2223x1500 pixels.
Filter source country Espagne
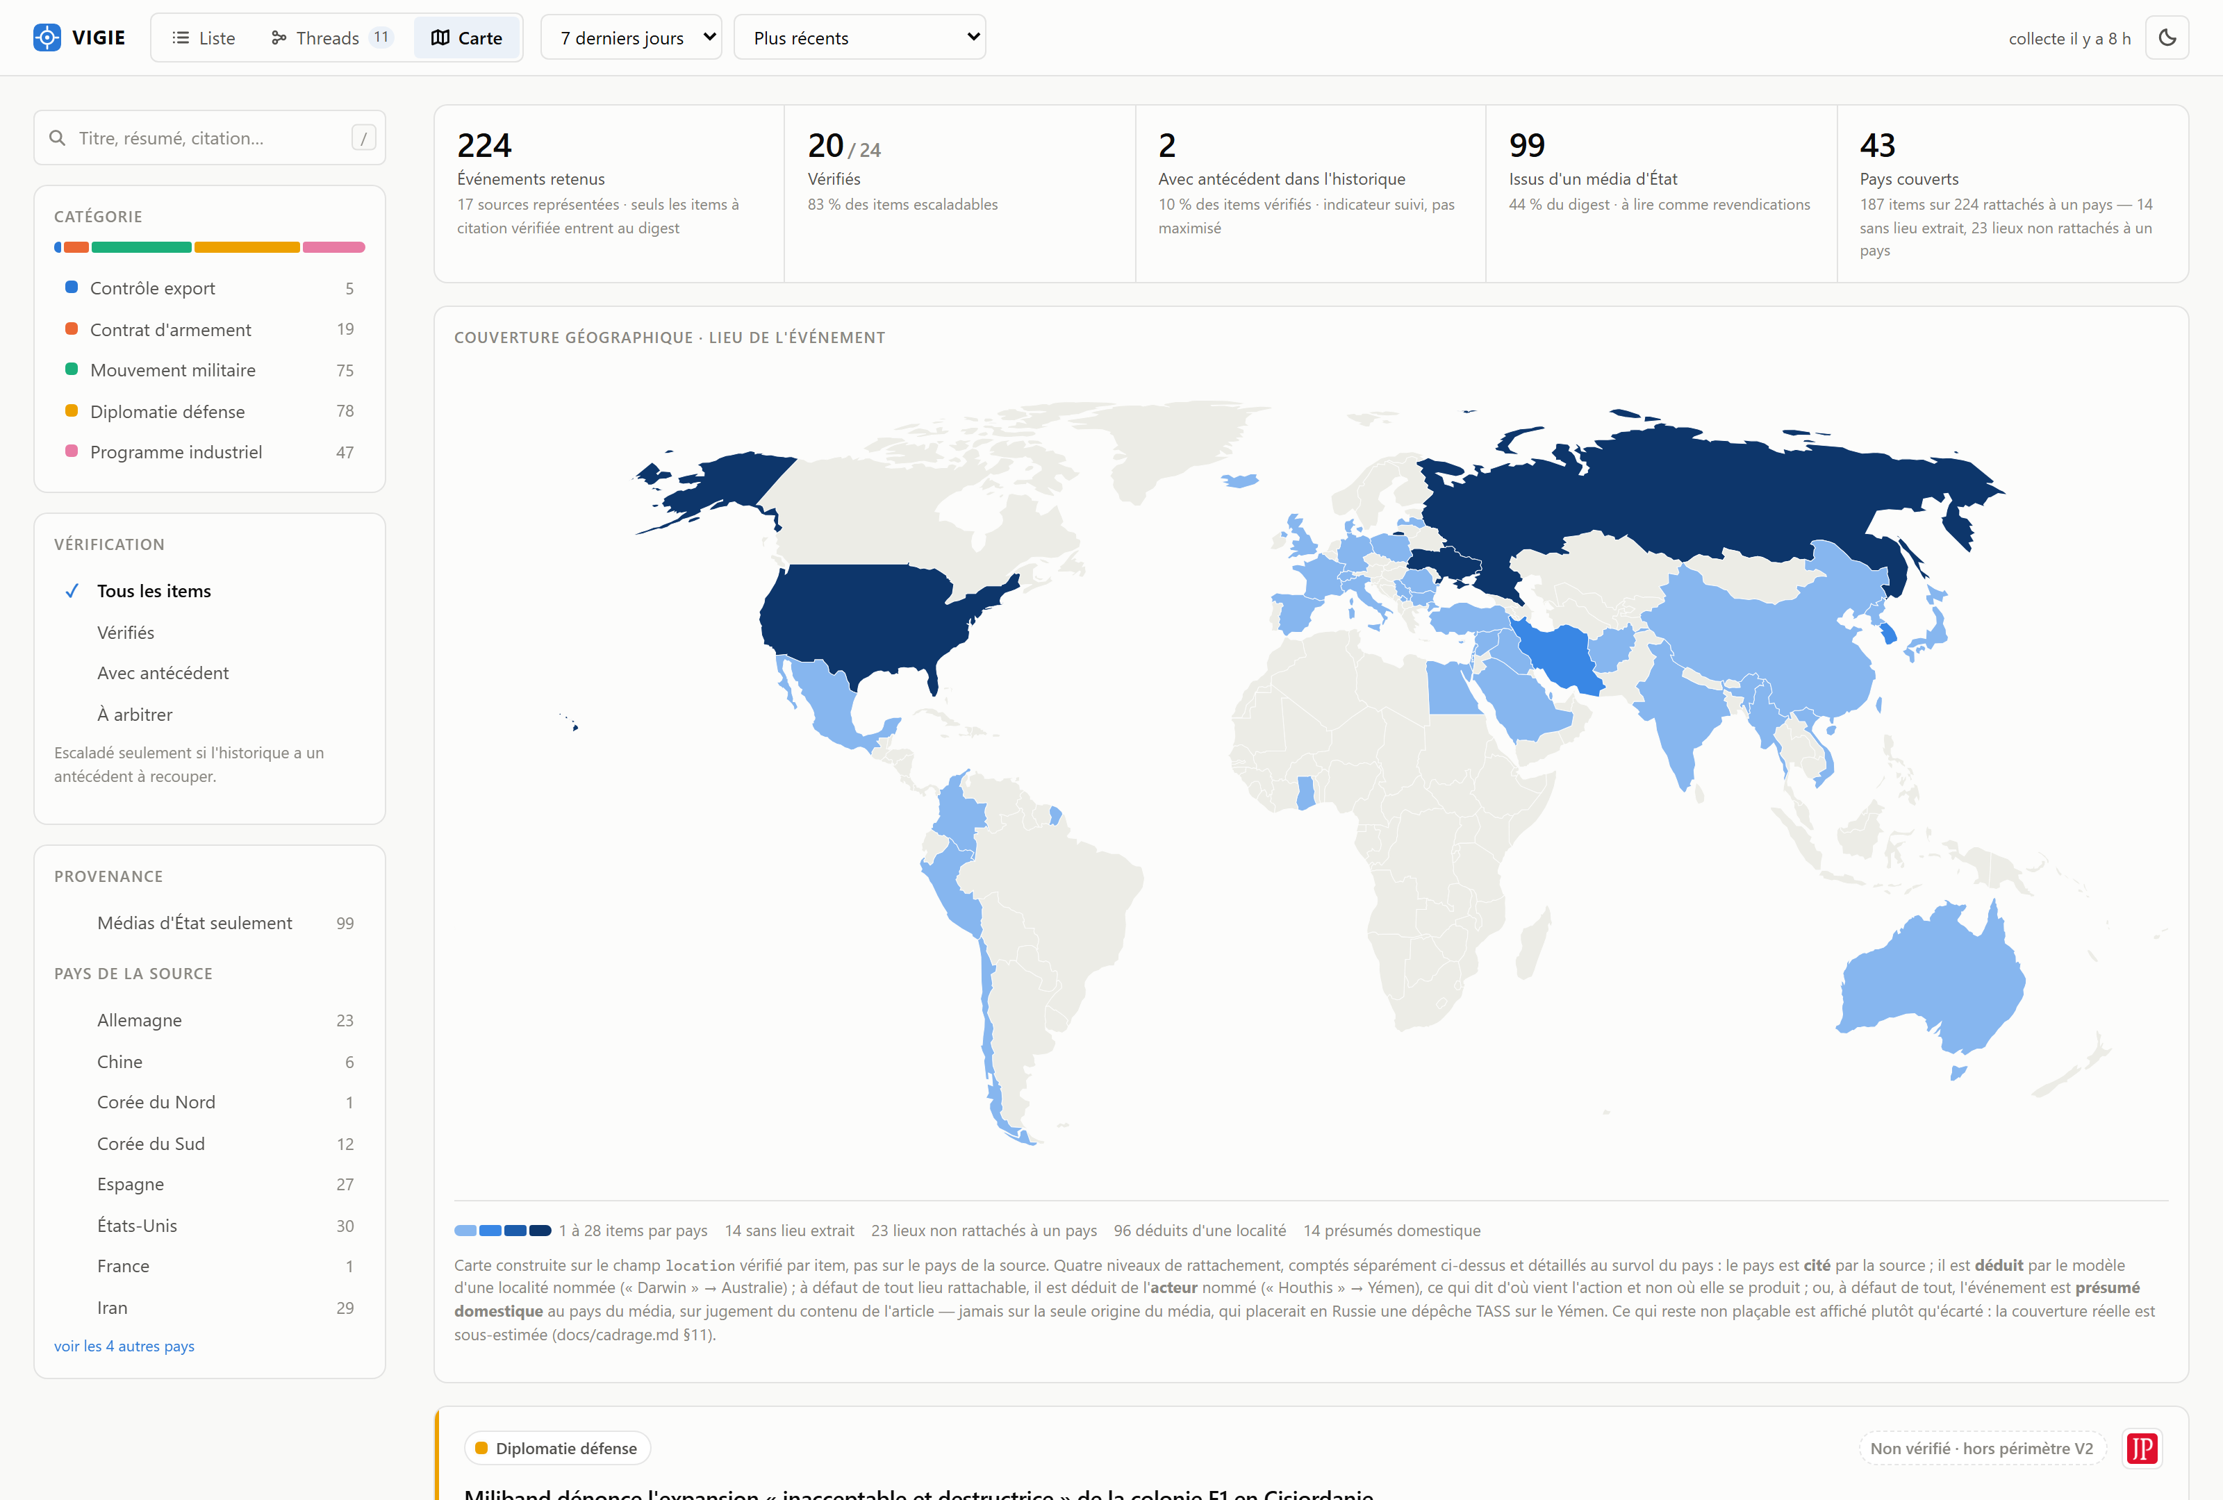tap(210, 1185)
